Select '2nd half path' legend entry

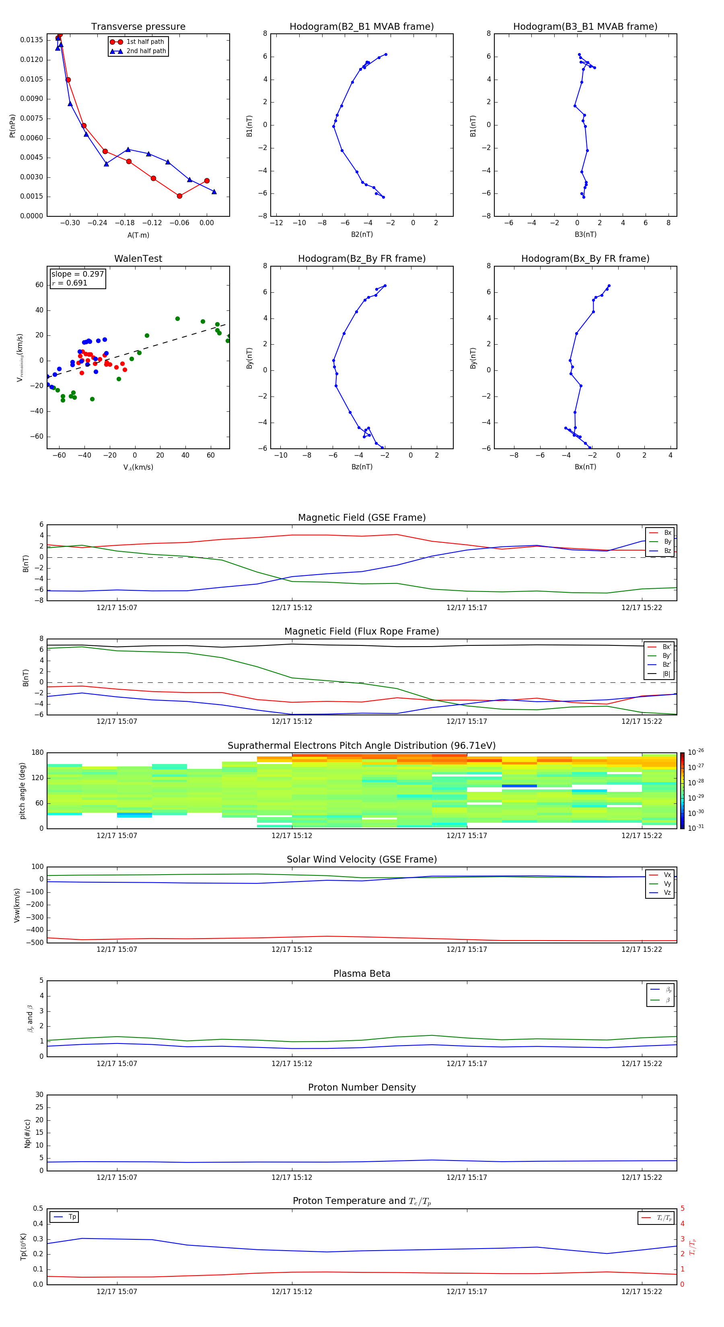point(138,51)
